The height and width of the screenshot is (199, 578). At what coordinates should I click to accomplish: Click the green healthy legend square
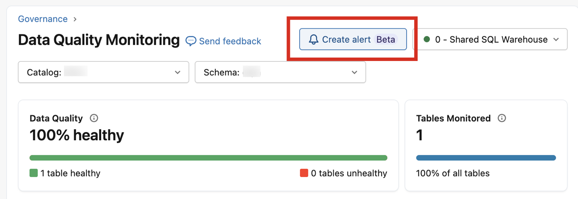point(34,173)
